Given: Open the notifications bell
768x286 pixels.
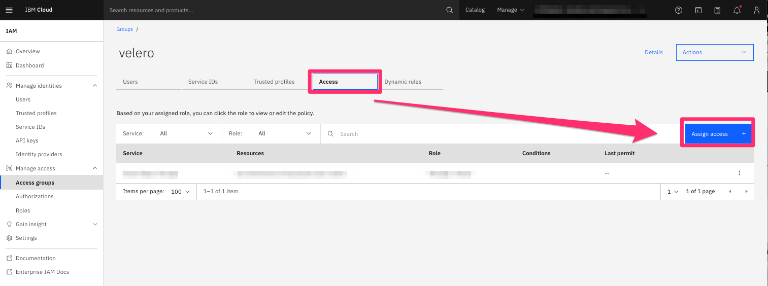Looking at the screenshot, I should (x=737, y=10).
